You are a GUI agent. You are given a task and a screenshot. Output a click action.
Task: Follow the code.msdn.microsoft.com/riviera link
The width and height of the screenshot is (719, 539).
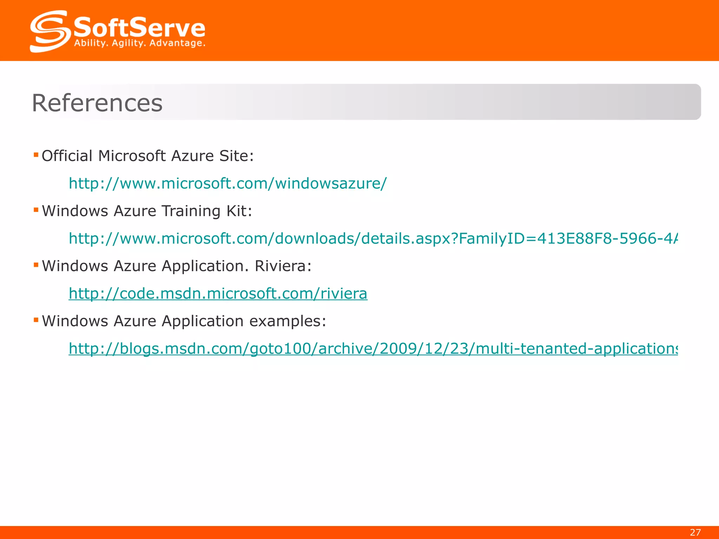point(218,294)
